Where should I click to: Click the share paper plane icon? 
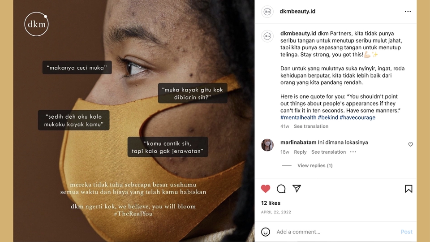(297, 189)
